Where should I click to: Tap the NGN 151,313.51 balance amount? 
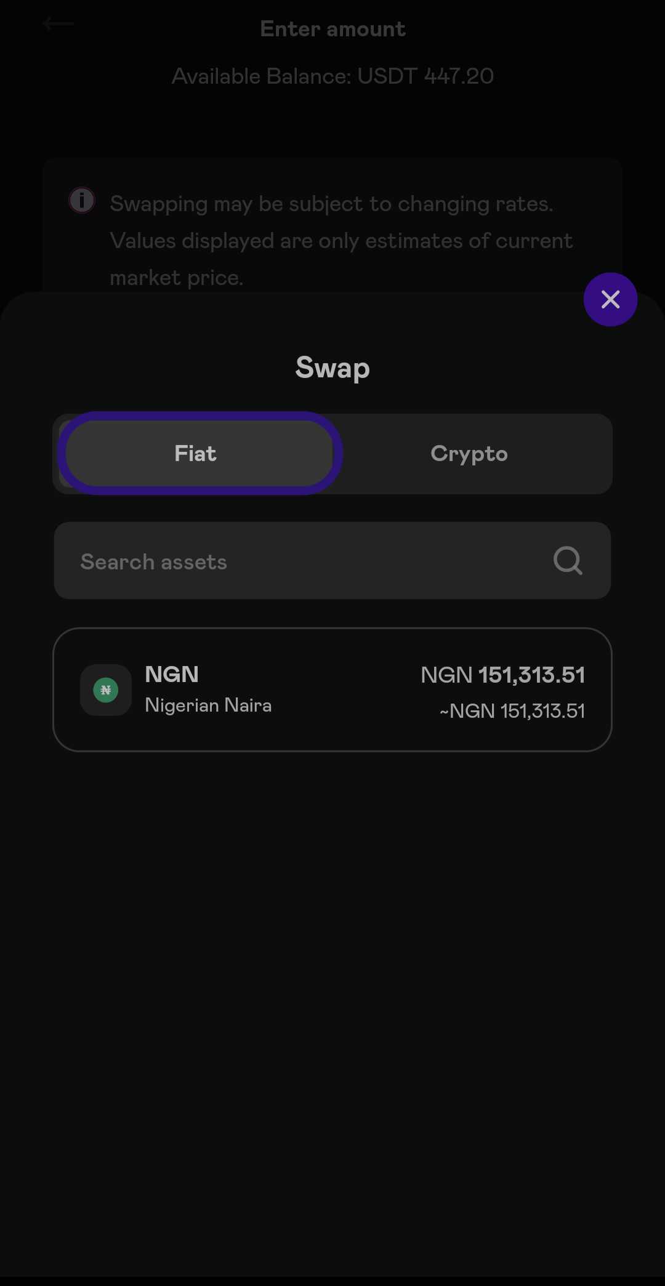point(503,675)
